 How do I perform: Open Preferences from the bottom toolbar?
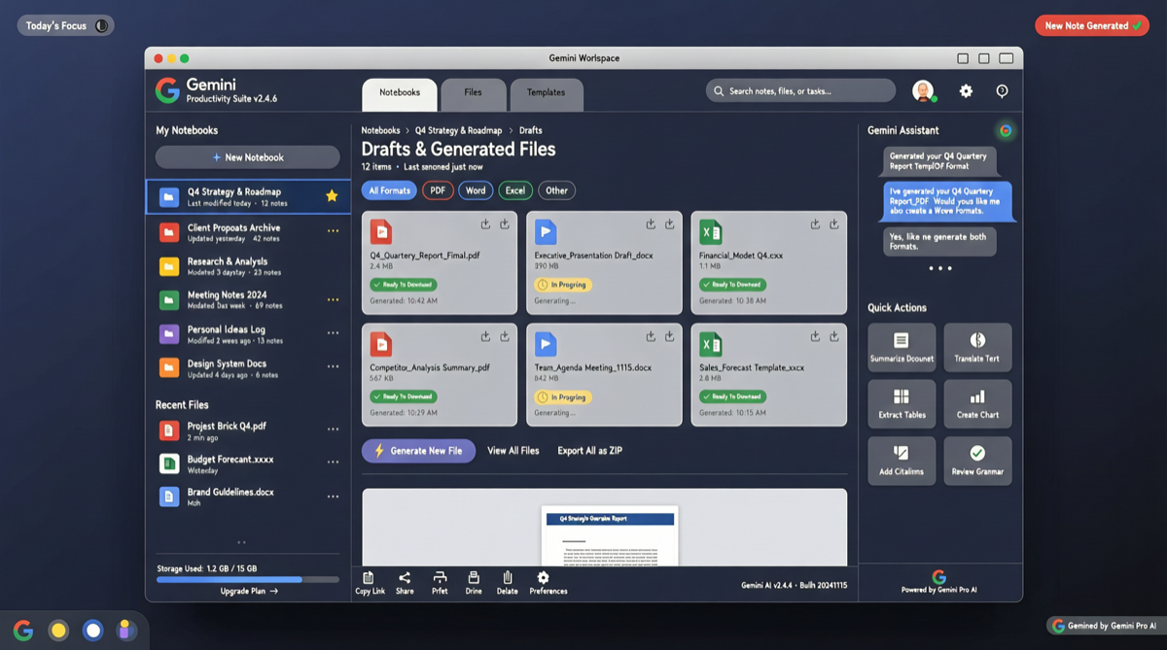click(543, 577)
